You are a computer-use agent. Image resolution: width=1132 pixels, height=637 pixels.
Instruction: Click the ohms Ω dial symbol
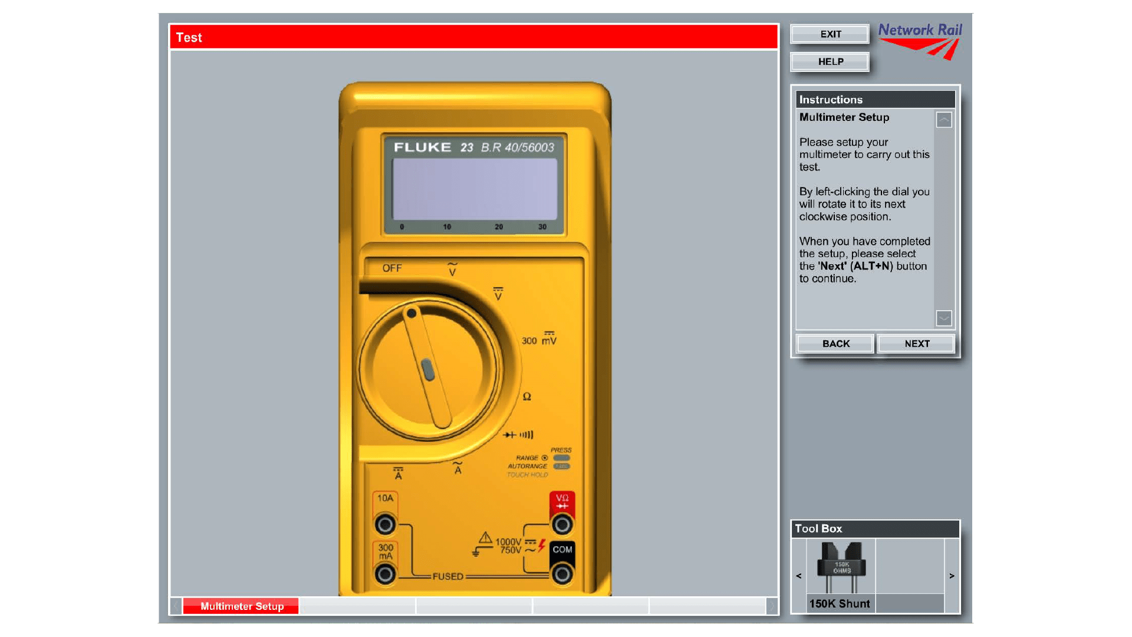526,396
